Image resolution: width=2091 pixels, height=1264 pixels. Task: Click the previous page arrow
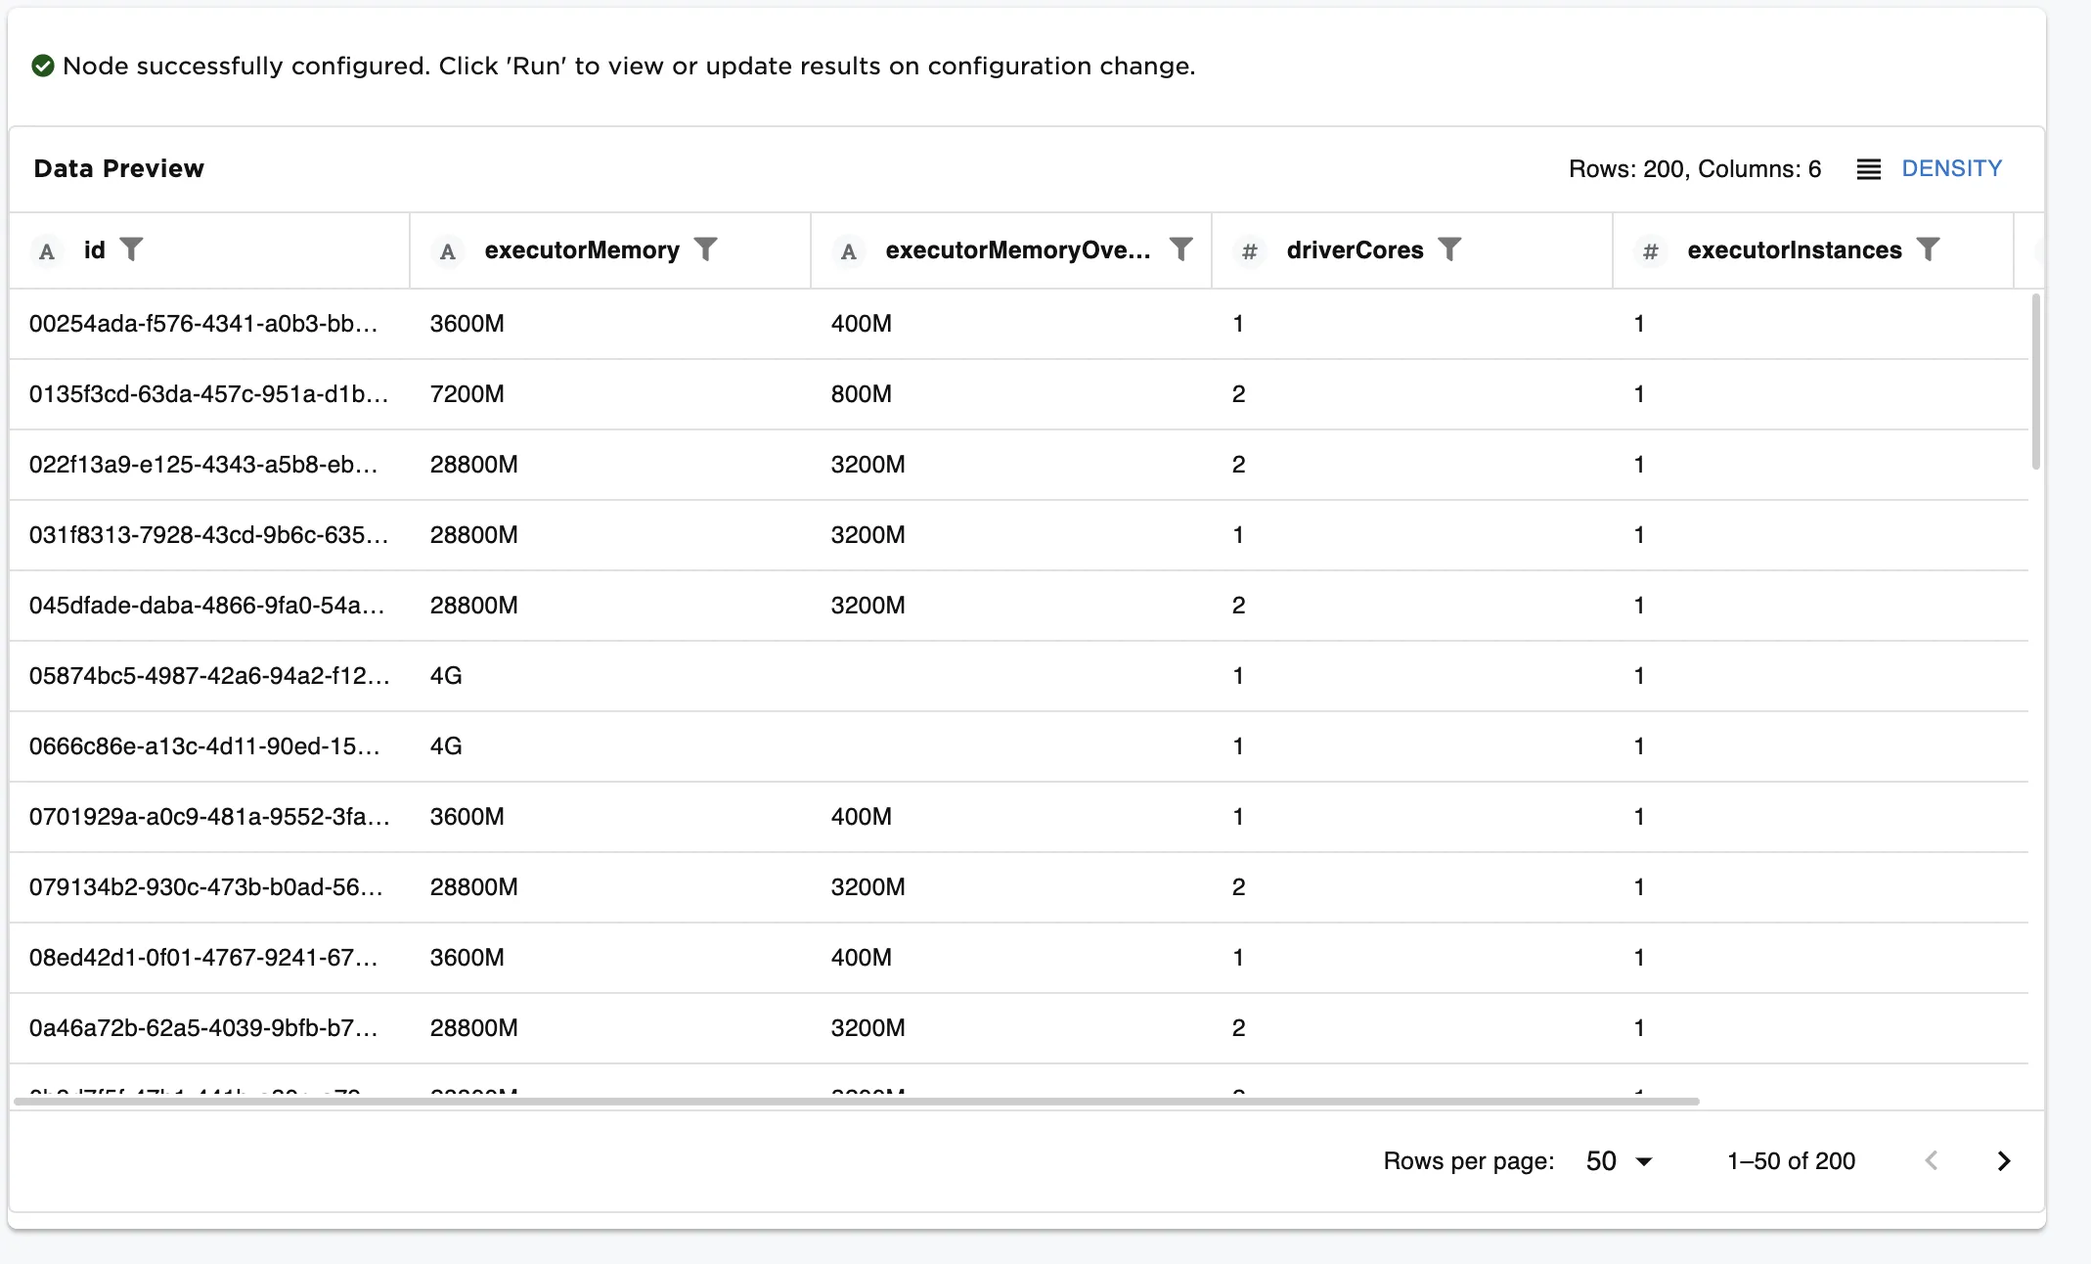(x=1931, y=1161)
